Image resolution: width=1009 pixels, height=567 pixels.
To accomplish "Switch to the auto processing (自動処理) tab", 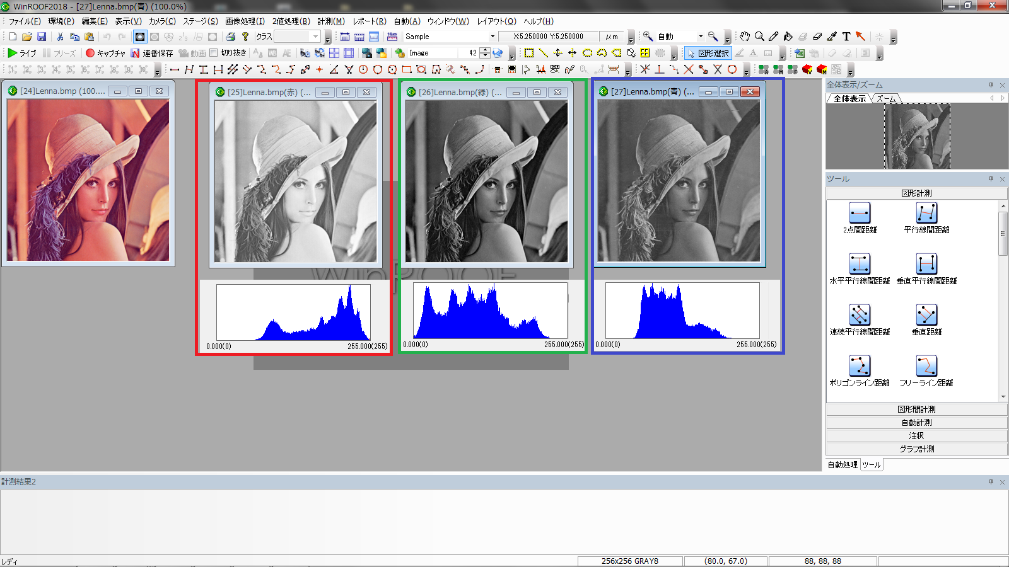I will point(843,465).
